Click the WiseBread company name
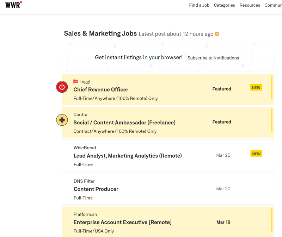 [85, 148]
